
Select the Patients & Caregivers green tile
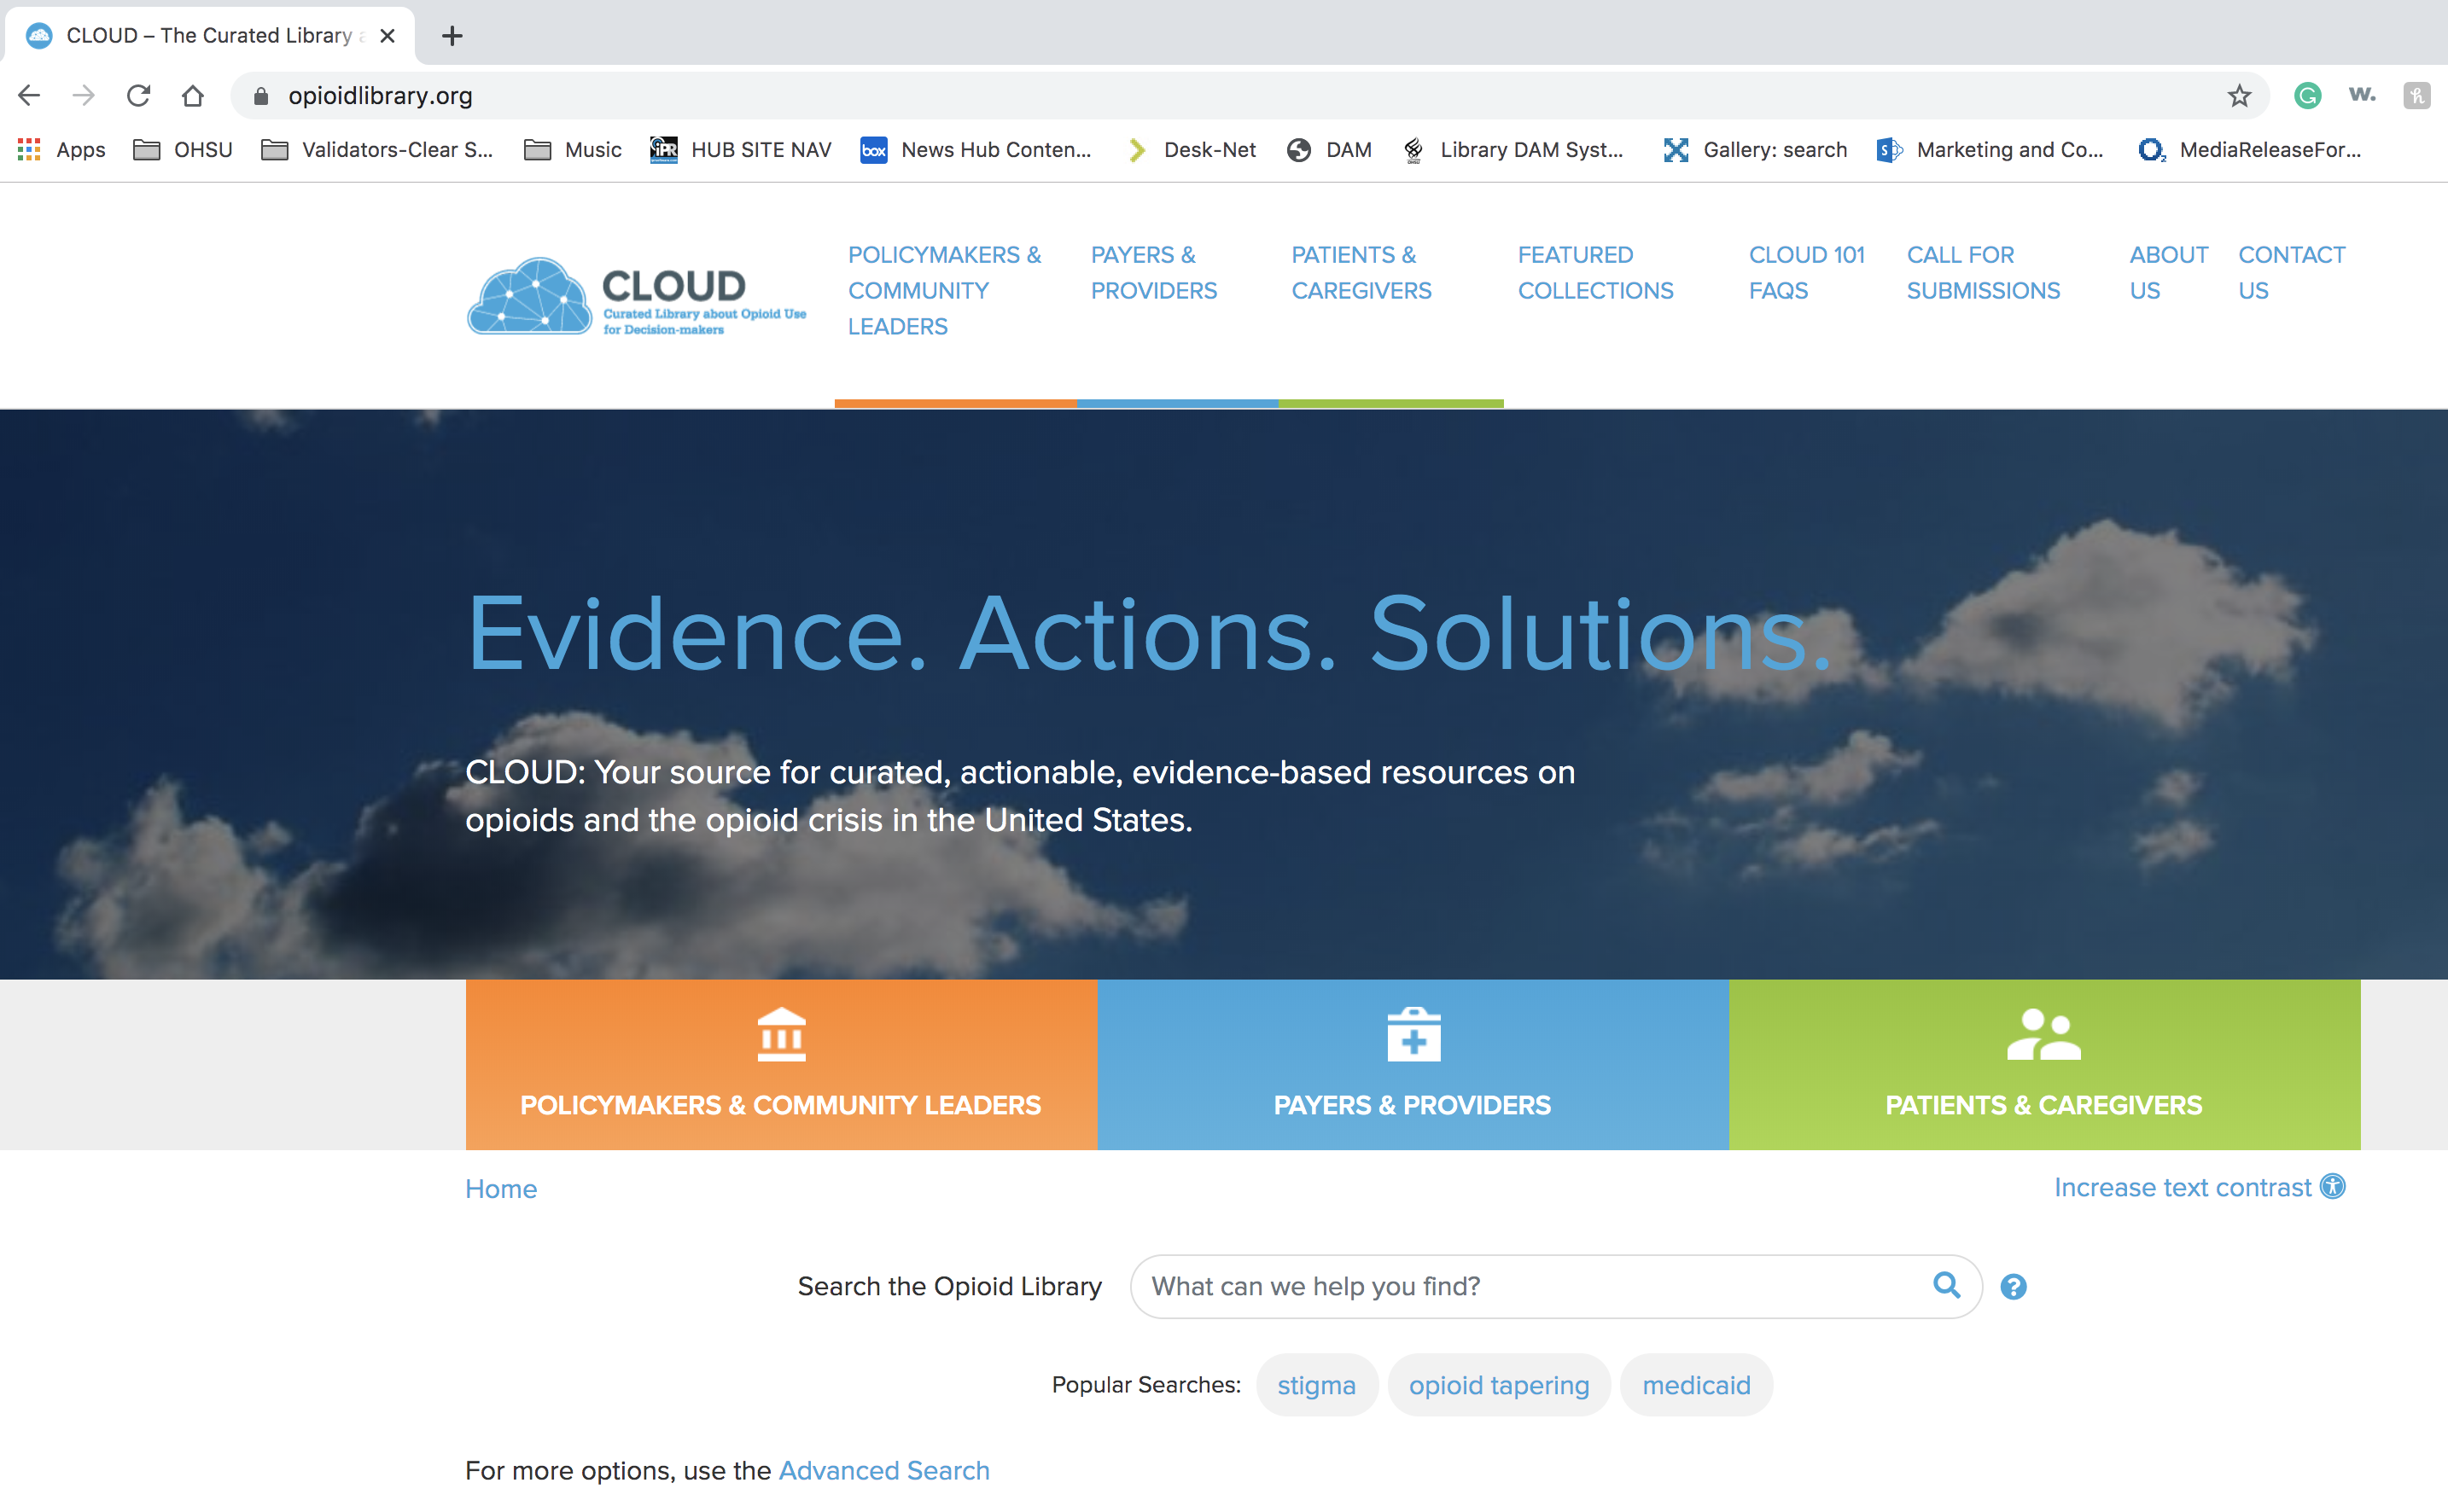pos(2043,1064)
